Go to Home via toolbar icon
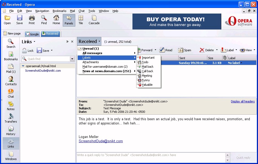Screen dimensions: 258x164 point(56,18)
